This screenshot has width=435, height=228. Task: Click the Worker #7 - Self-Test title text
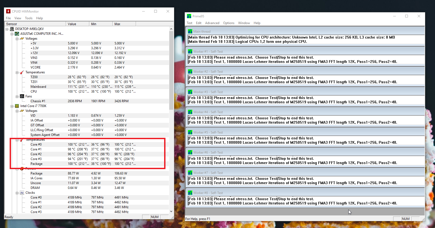tap(208, 173)
